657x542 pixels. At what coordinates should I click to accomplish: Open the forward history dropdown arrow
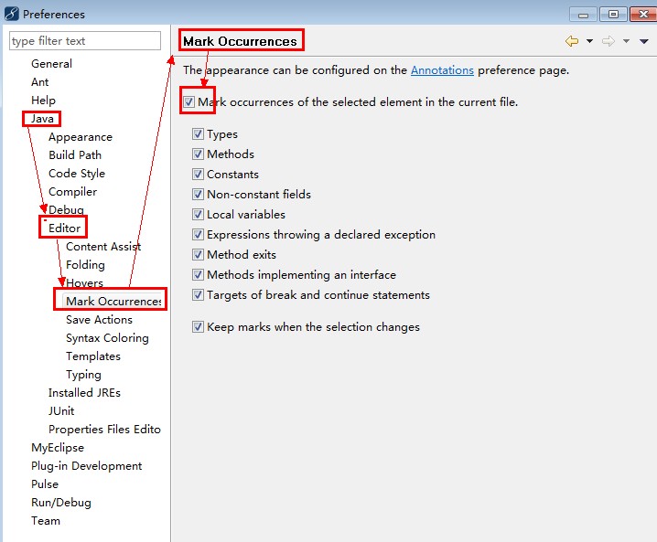[x=626, y=41]
